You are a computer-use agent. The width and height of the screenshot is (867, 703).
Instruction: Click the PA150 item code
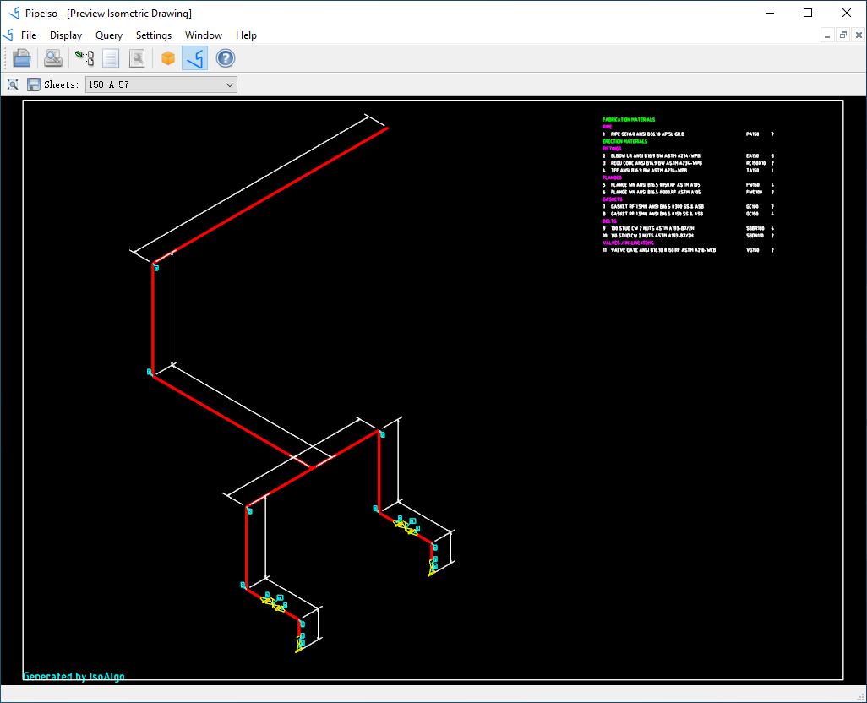(x=753, y=134)
